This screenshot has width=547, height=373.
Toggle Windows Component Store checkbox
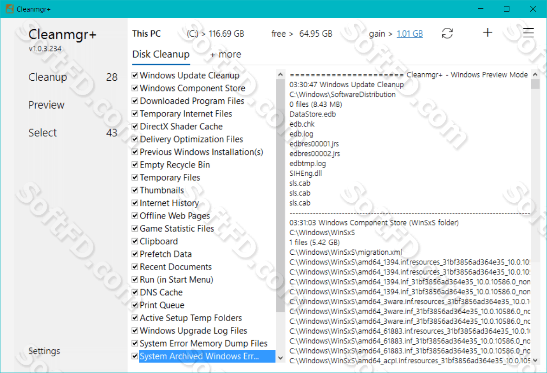pos(135,88)
